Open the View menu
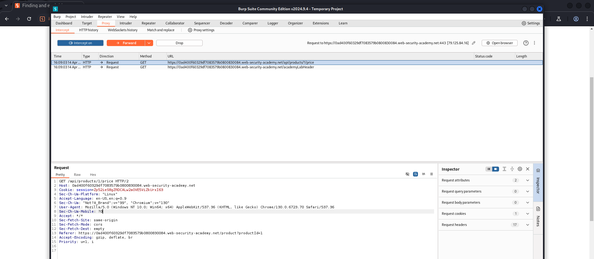Image resolution: width=594 pixels, height=259 pixels. [121, 17]
